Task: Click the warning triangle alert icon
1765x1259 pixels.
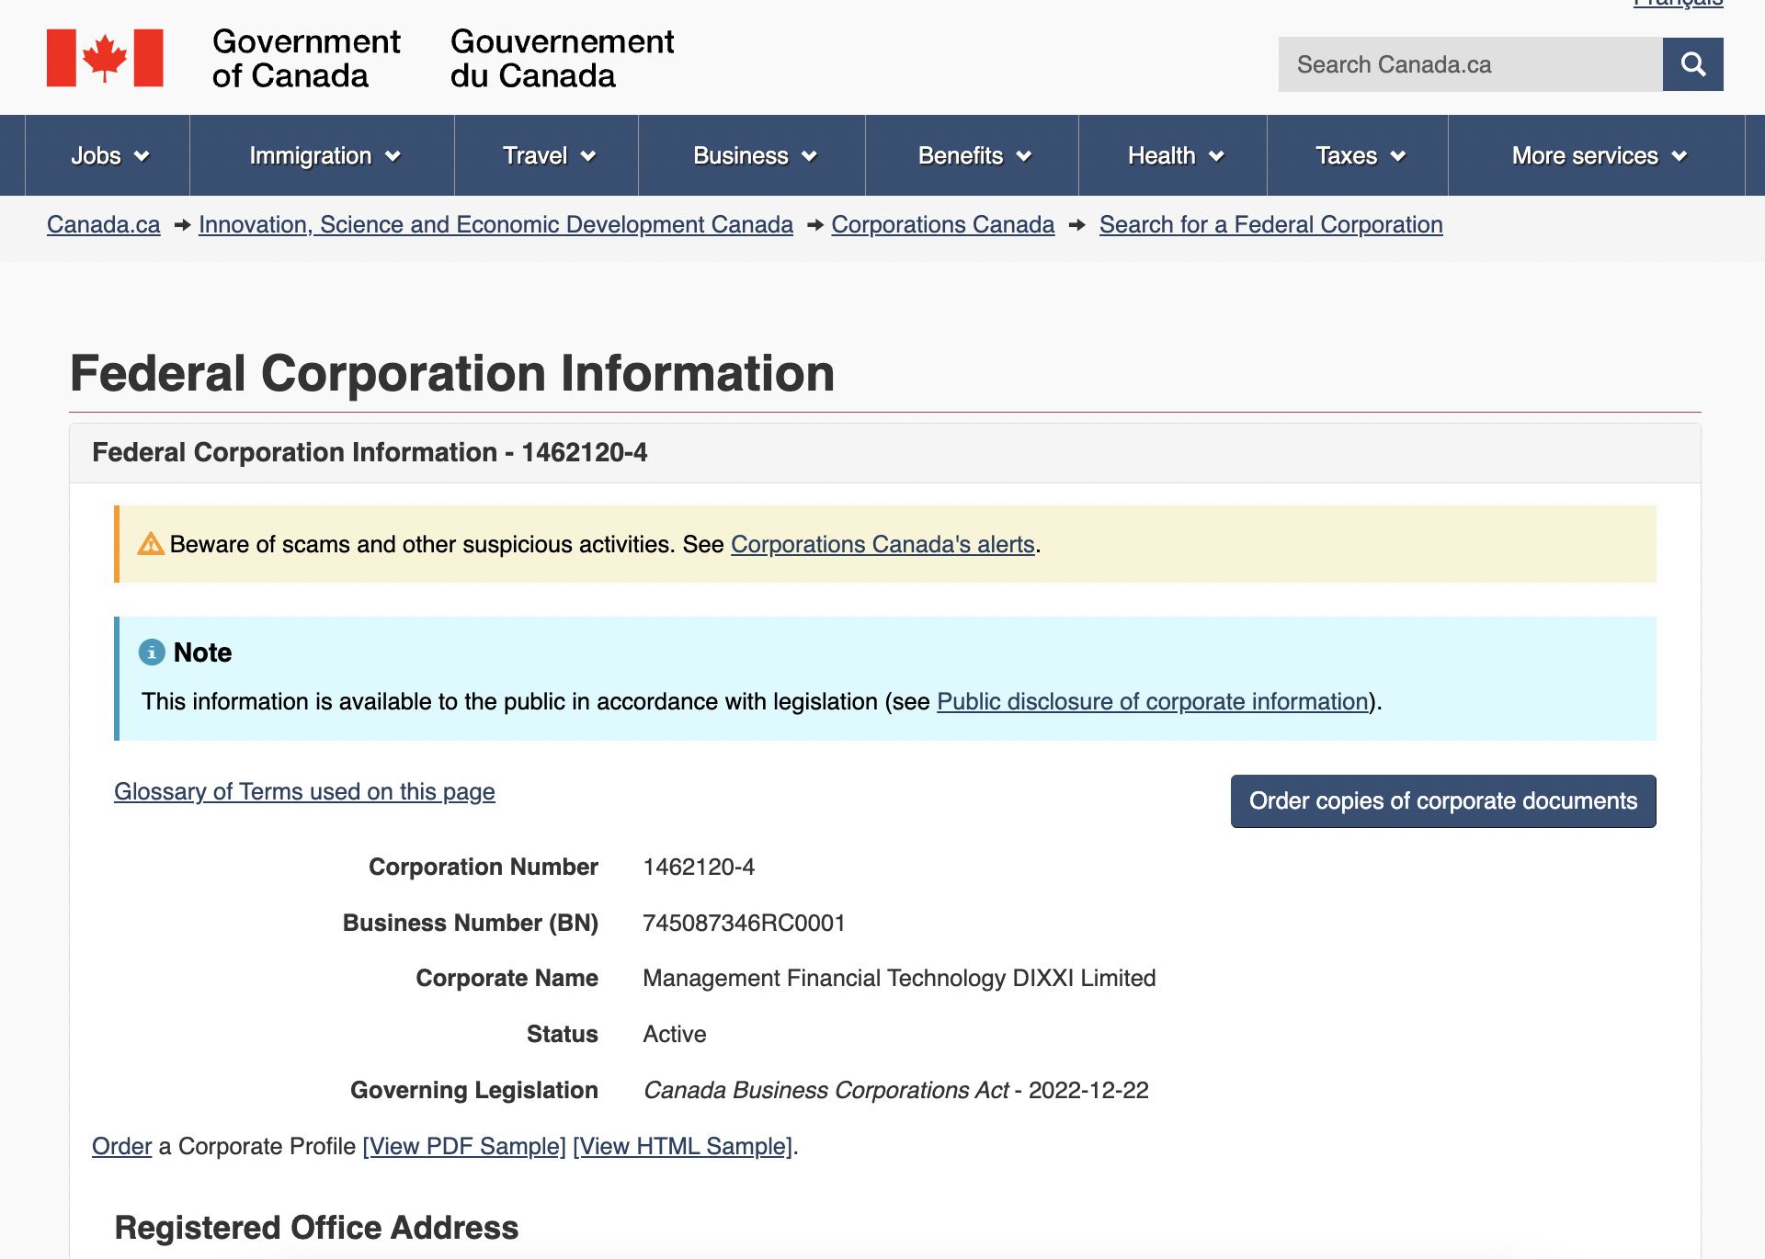Action: point(150,544)
